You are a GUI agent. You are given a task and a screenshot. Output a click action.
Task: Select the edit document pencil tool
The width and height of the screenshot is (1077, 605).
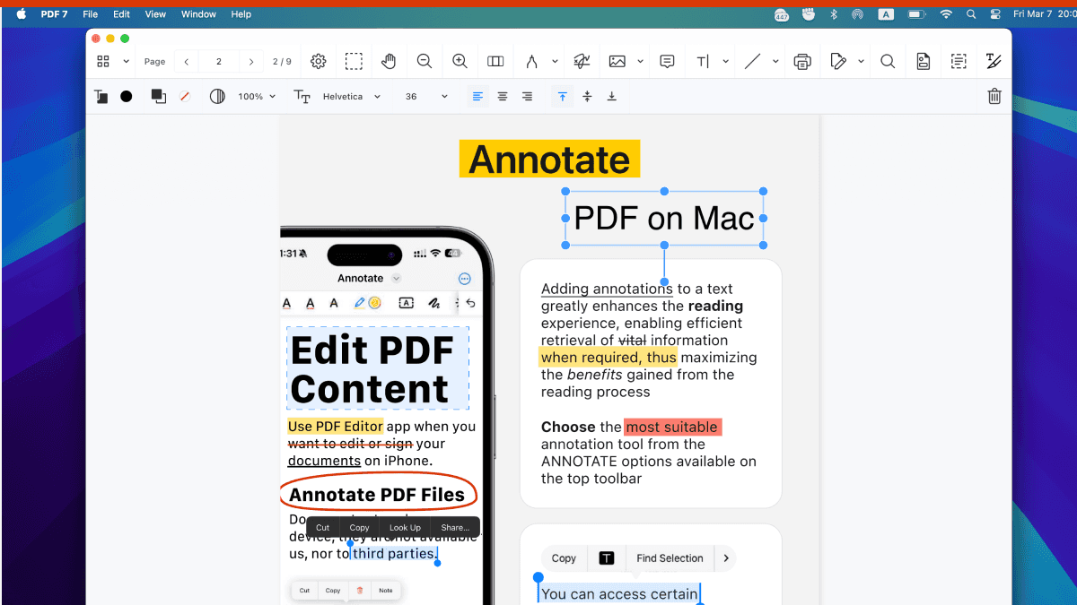tap(838, 61)
